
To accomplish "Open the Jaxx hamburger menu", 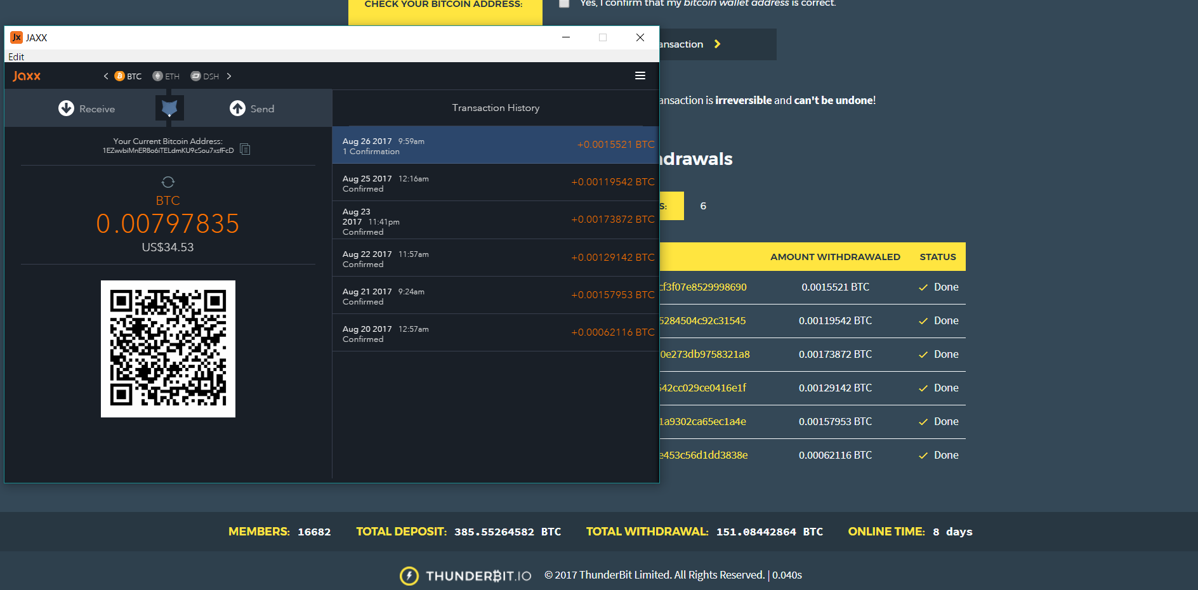I will (x=640, y=76).
